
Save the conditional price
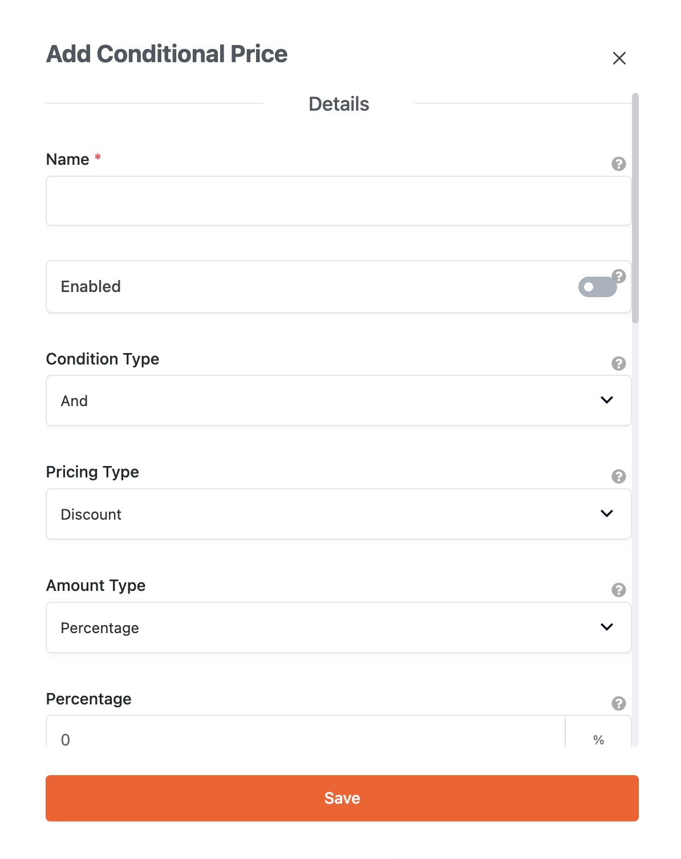tap(342, 798)
